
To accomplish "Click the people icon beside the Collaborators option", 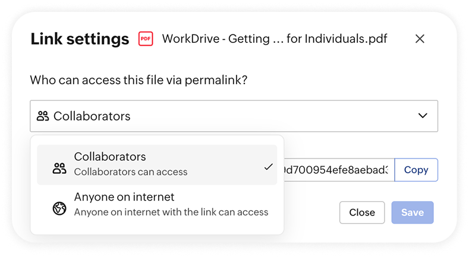I will tap(59, 168).
